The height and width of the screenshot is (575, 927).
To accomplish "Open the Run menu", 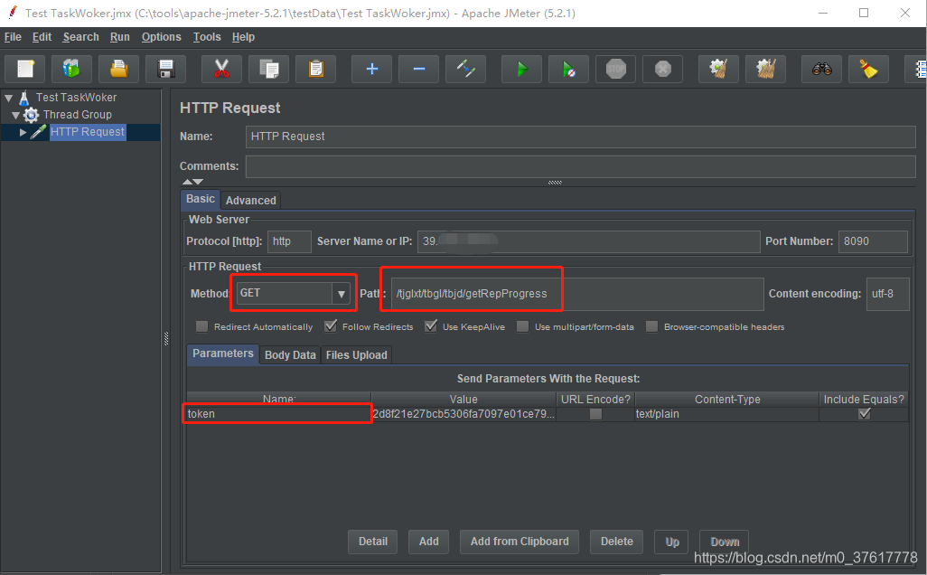I will [x=120, y=37].
